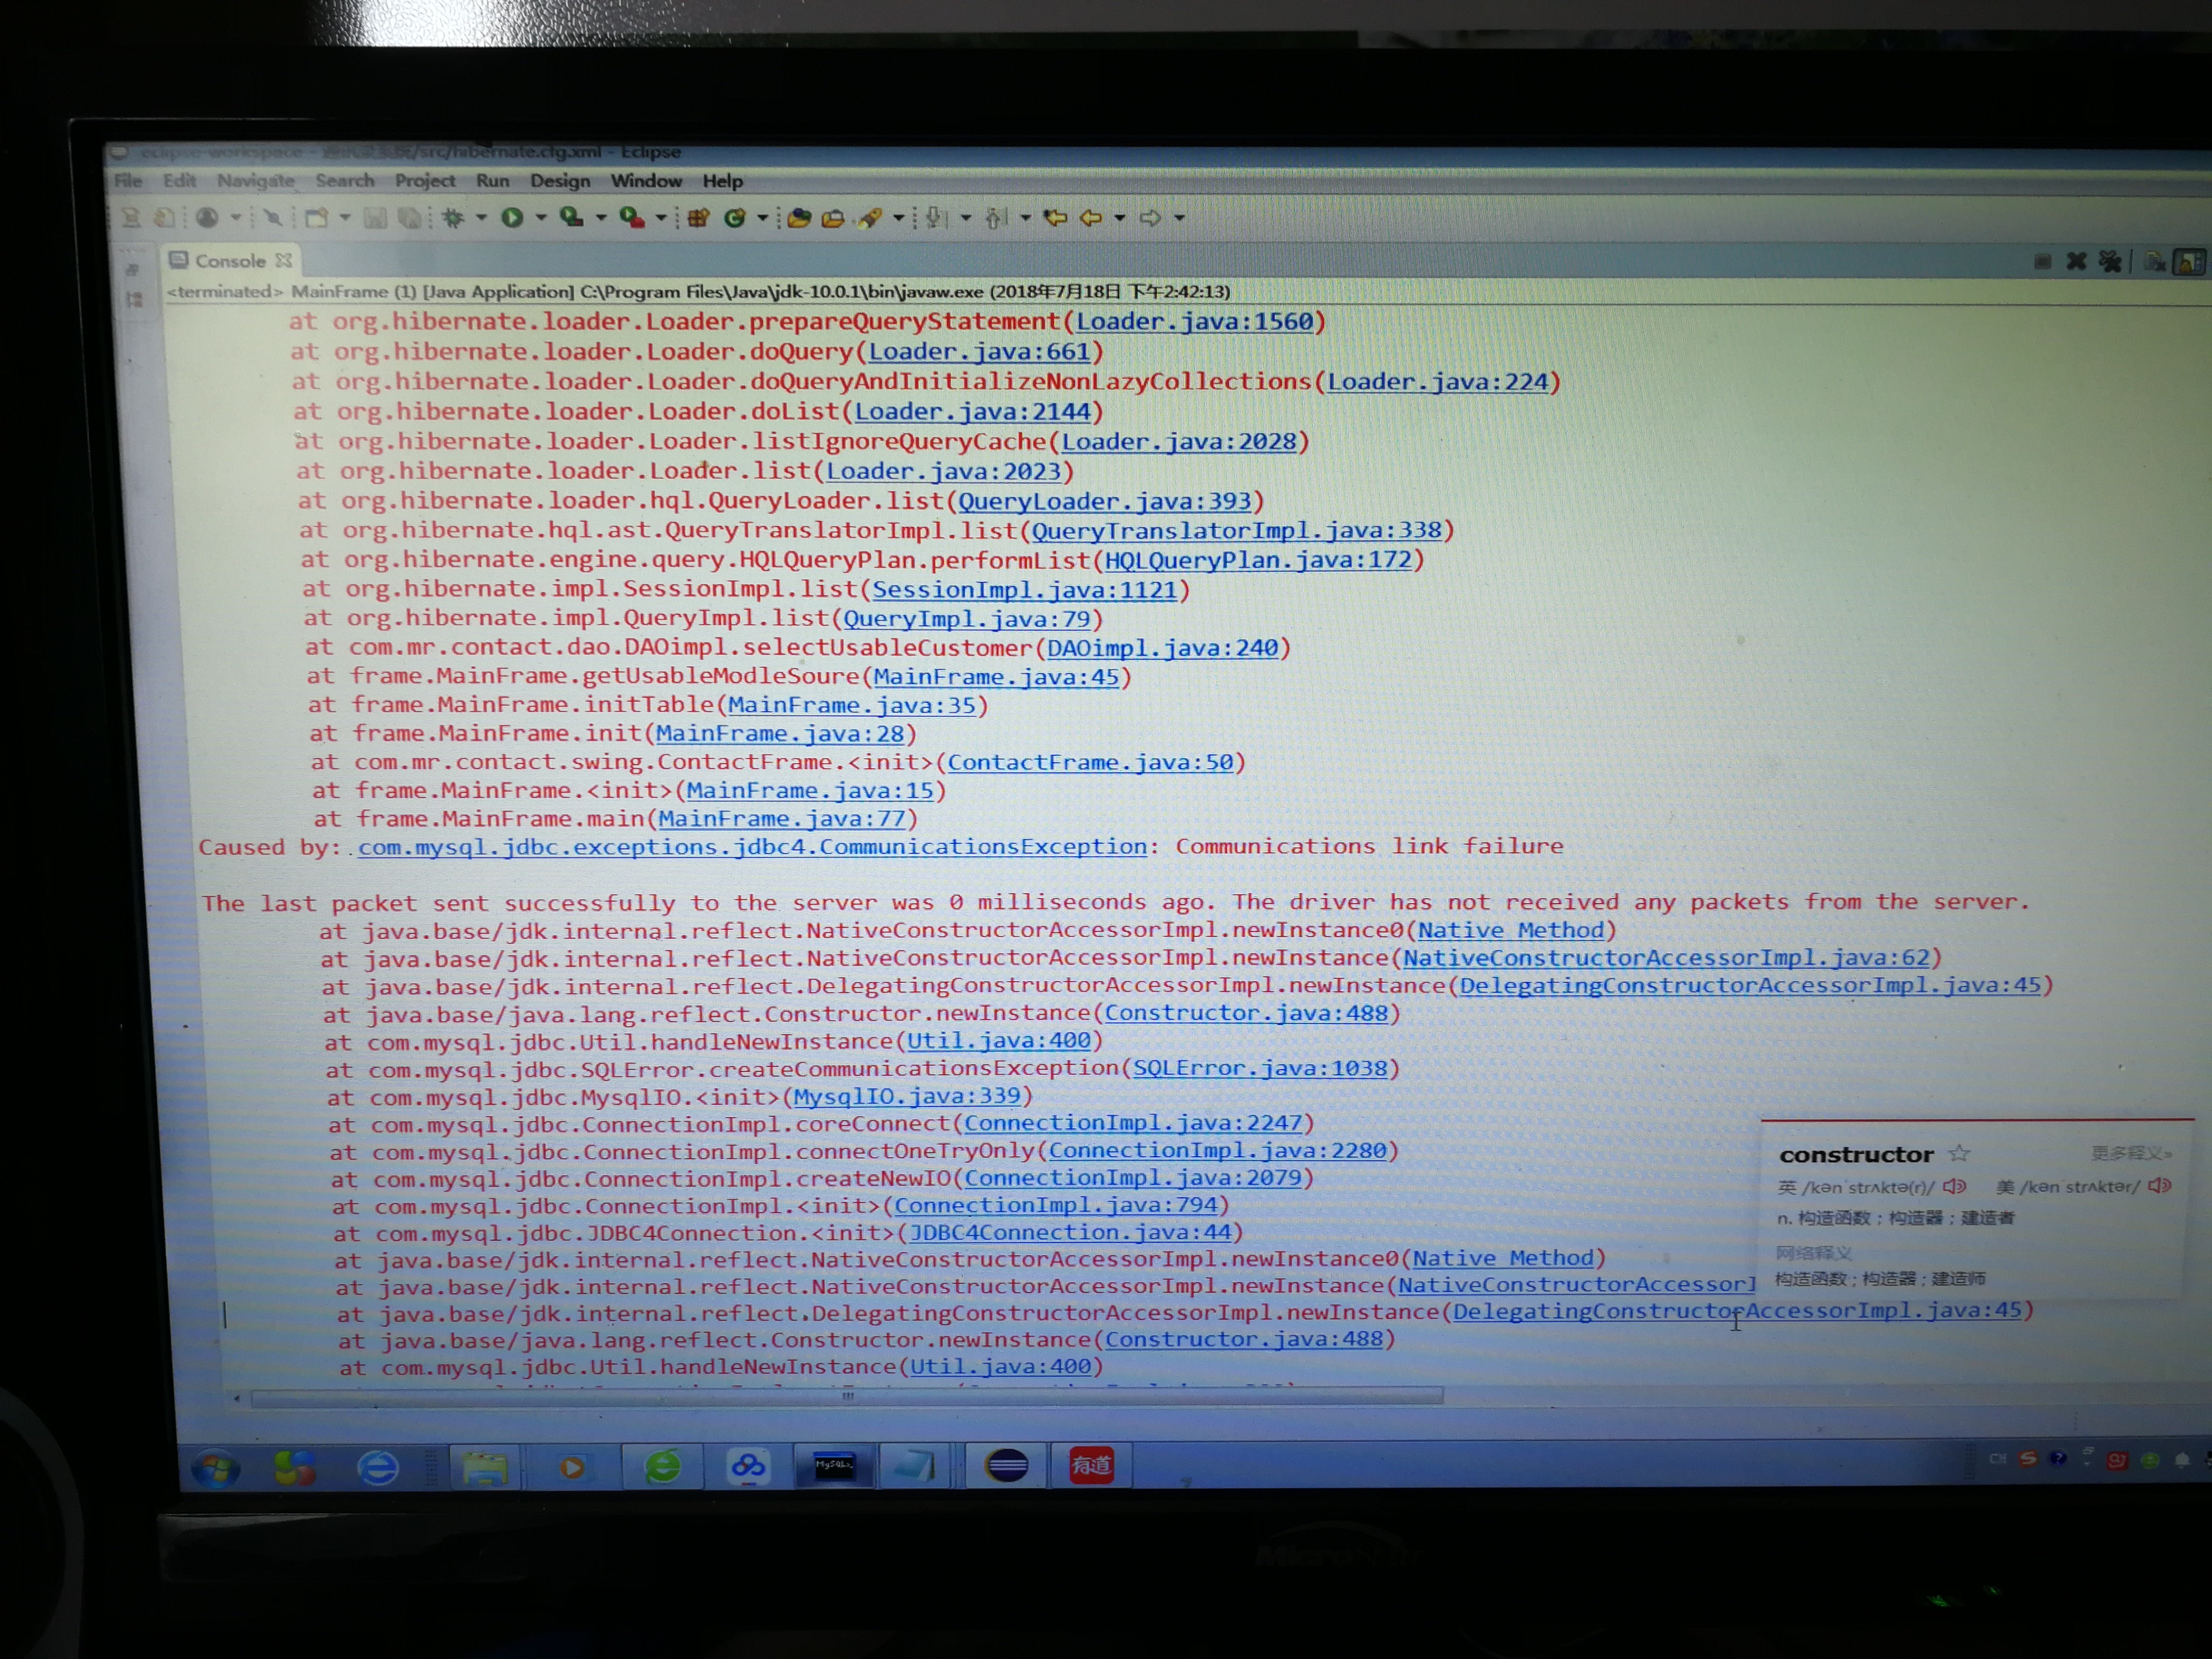2212x1659 pixels.
Task: Click the Back navigation yellow arrow
Action: pos(1091,217)
